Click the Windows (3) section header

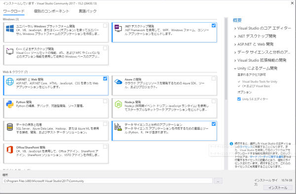(x=11, y=19)
